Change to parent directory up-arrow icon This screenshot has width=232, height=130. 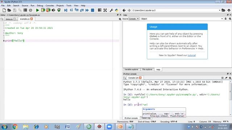pos(229,10)
